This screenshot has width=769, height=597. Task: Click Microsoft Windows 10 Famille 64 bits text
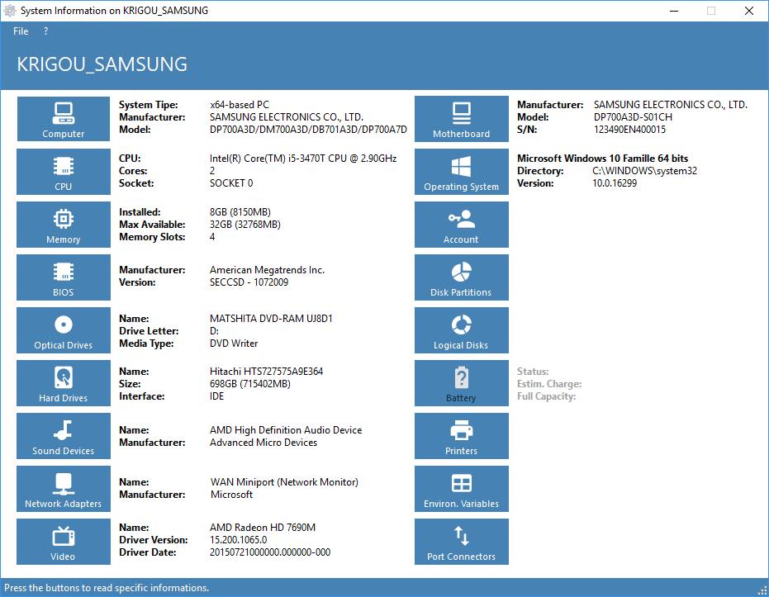click(602, 159)
